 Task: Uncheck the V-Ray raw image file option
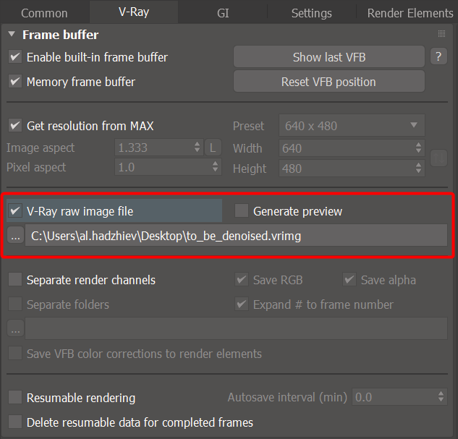[x=15, y=211]
